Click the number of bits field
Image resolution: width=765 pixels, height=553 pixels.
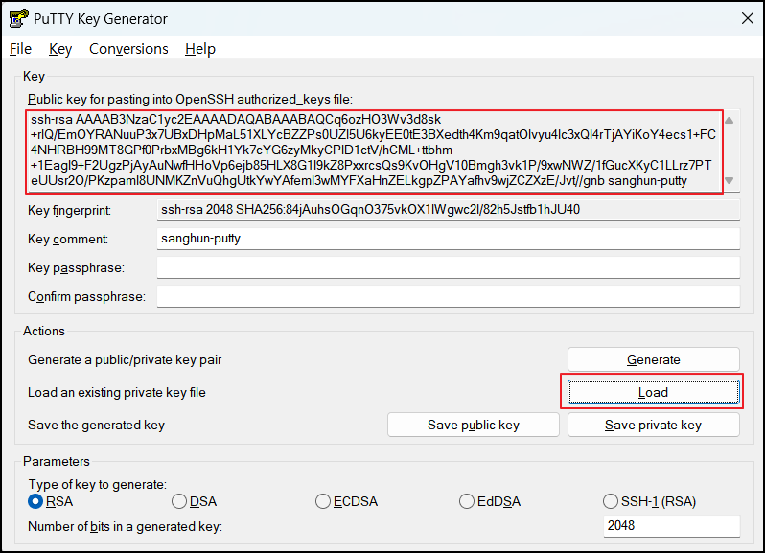point(671,526)
